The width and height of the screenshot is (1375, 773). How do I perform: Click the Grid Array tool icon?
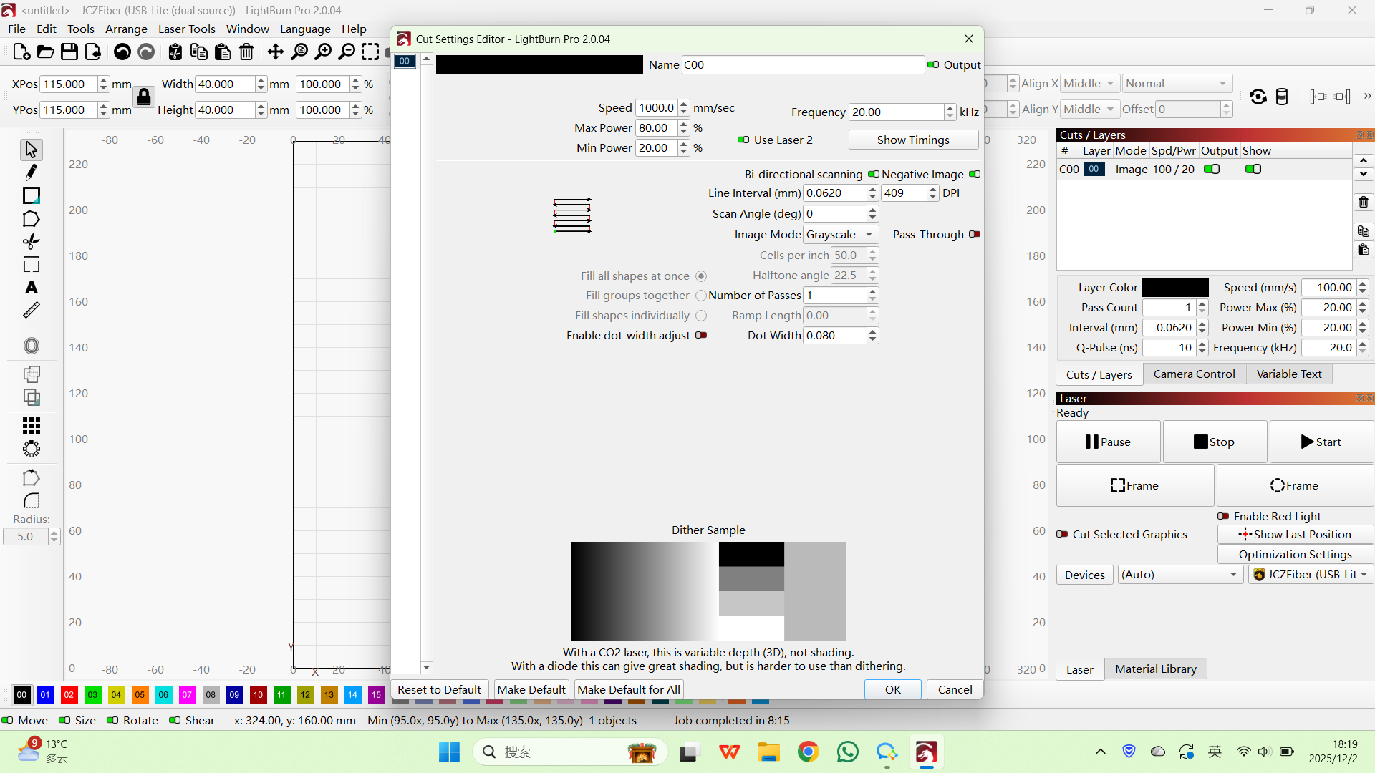point(31,426)
